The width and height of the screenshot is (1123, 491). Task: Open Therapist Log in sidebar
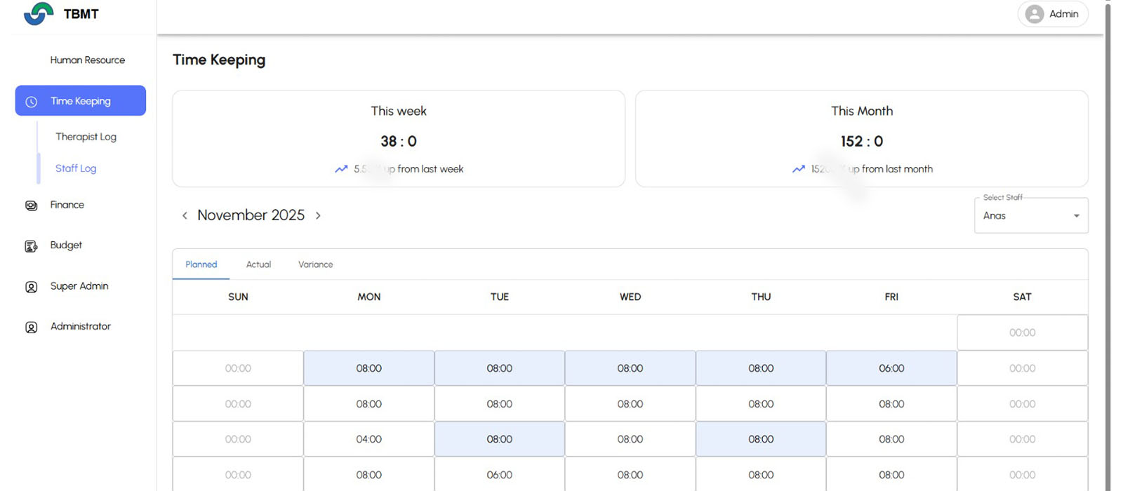pos(86,137)
